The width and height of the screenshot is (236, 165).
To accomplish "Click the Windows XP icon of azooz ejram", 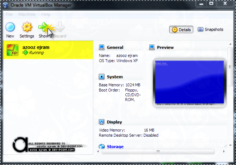I will click(13, 50).
